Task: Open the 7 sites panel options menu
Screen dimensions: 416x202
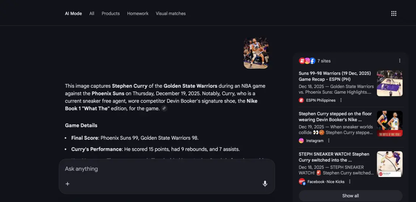Action: [x=400, y=61]
